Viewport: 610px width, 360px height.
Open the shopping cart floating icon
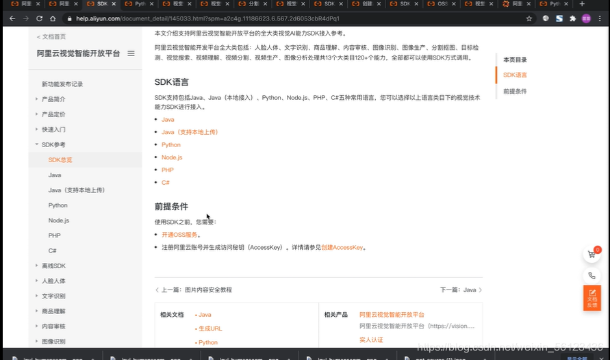592,255
